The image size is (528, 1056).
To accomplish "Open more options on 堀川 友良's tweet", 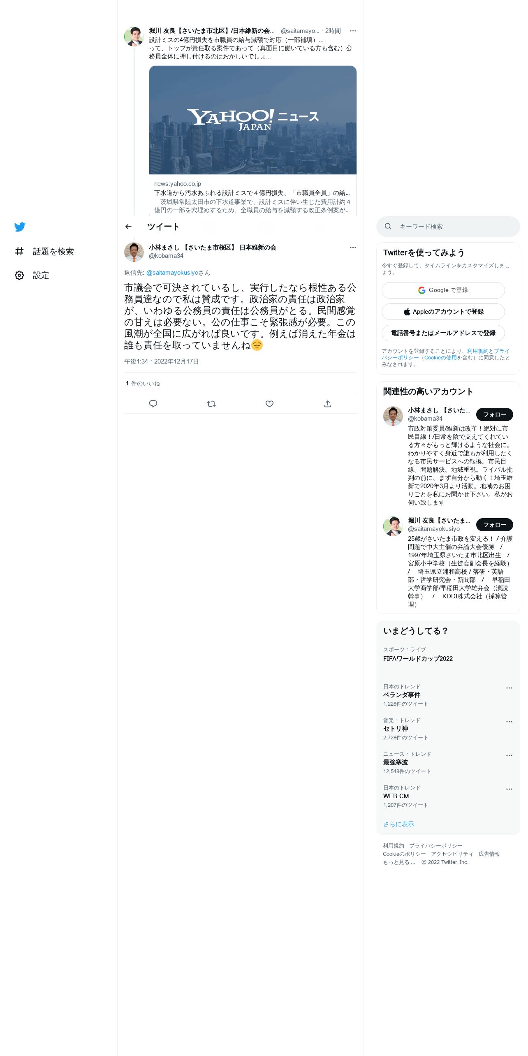I will point(353,31).
